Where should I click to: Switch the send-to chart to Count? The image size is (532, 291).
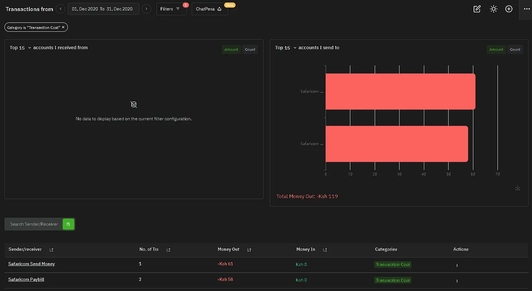pos(515,49)
